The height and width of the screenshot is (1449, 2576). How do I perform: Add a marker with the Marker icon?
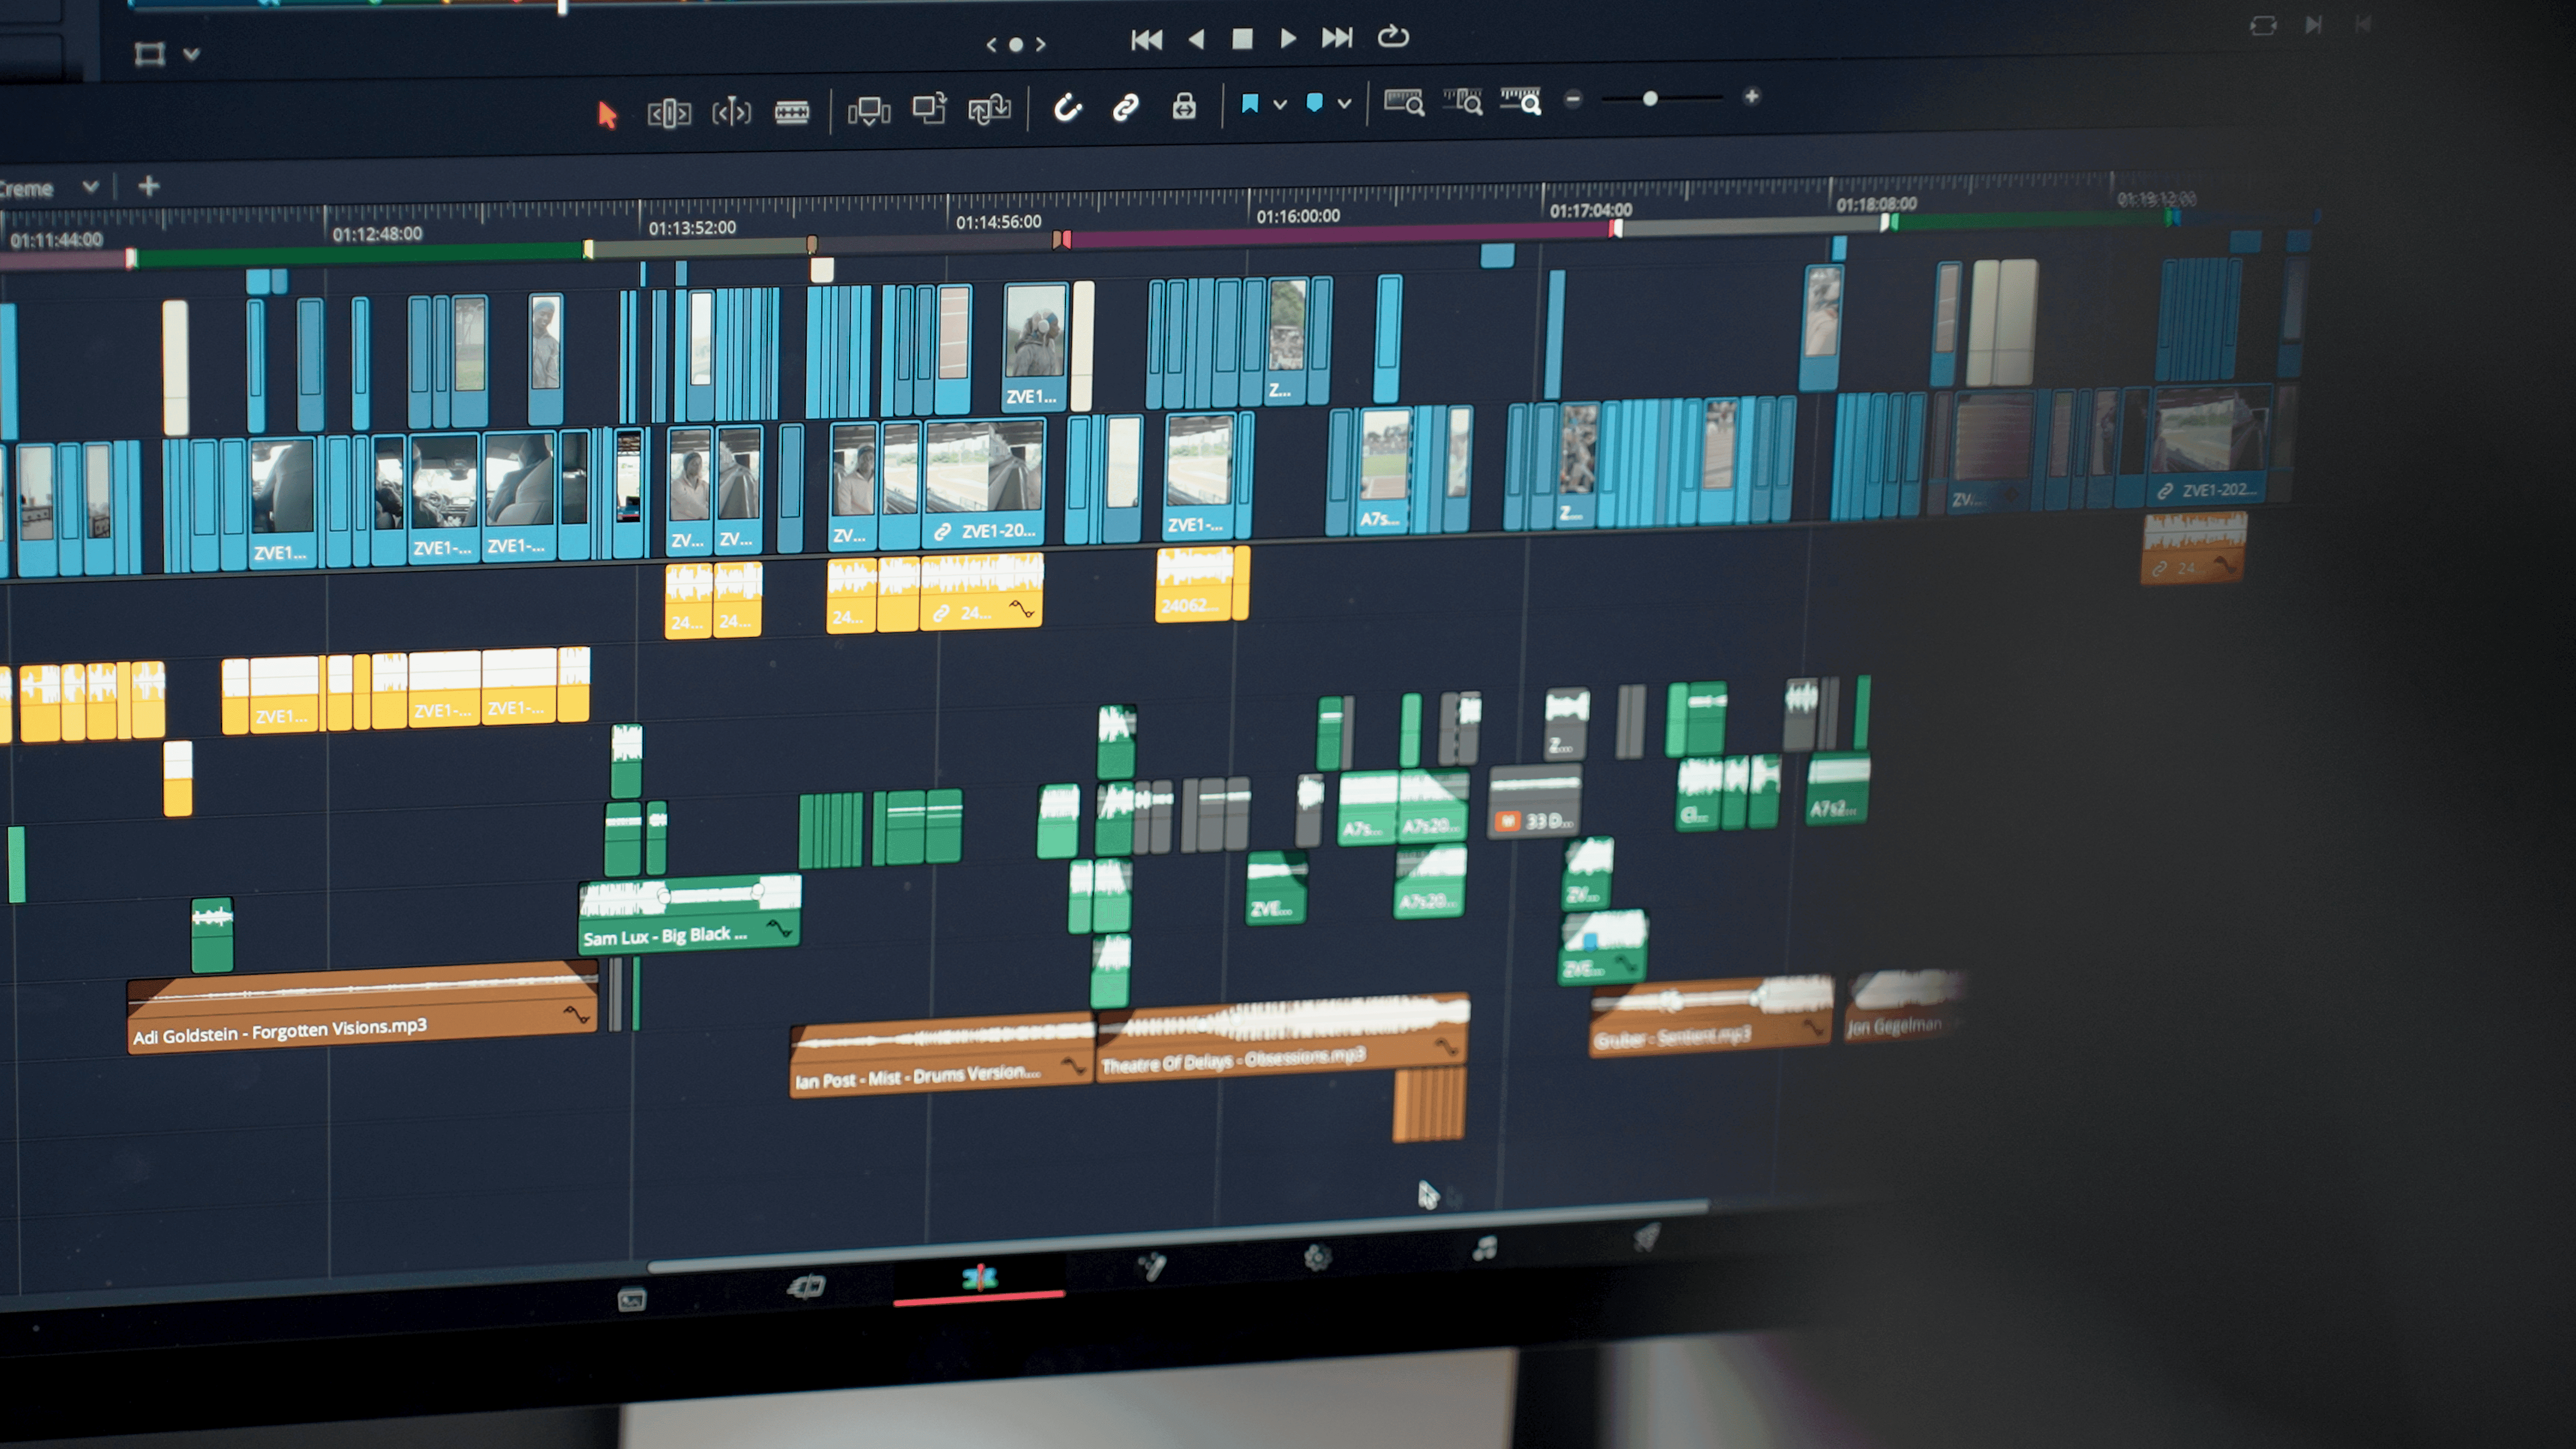(x=1315, y=103)
